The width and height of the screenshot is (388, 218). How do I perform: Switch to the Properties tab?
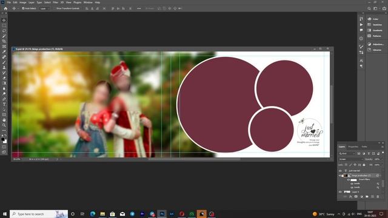[x=353, y=147]
